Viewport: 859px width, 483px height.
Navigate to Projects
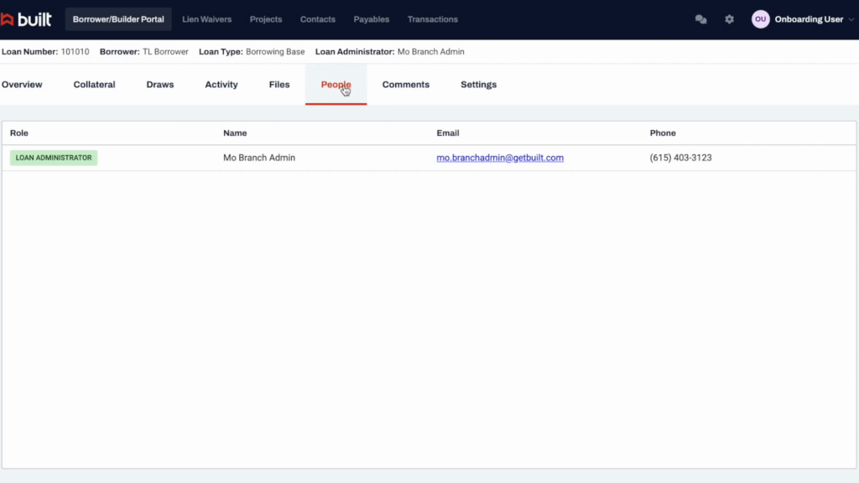click(265, 18)
